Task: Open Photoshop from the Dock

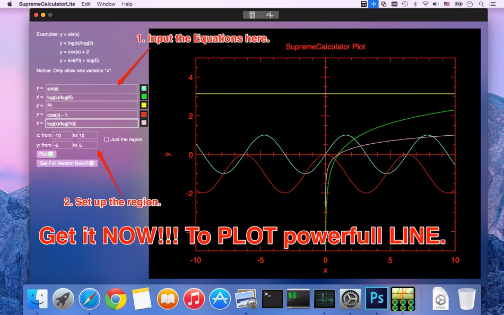Action: [376, 299]
